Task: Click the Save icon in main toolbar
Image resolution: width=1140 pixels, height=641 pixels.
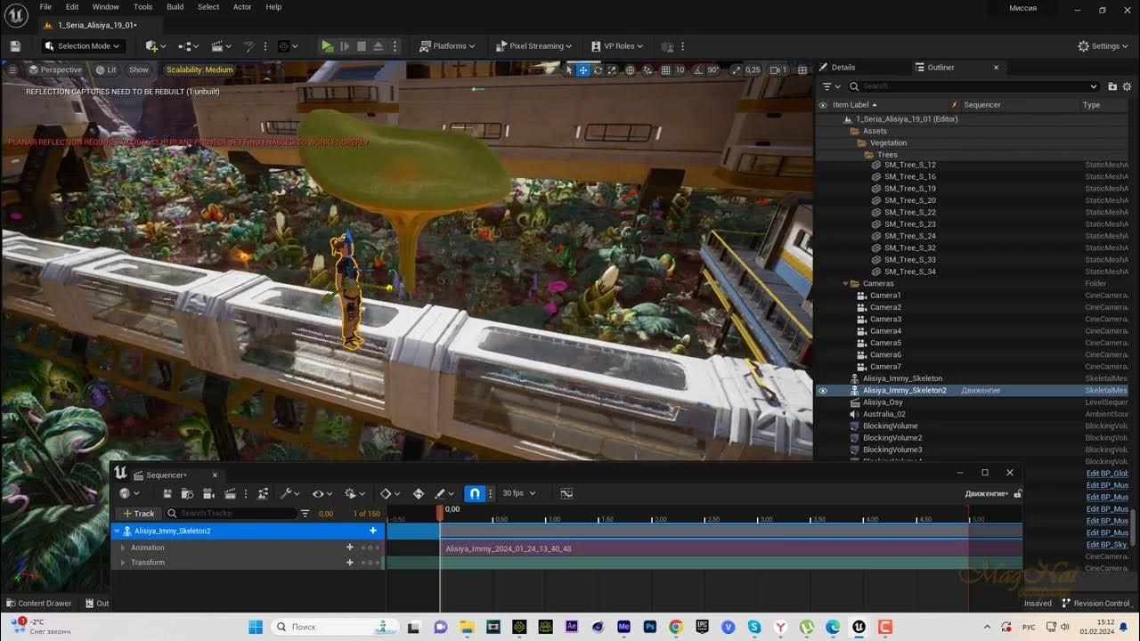Action: coord(15,46)
